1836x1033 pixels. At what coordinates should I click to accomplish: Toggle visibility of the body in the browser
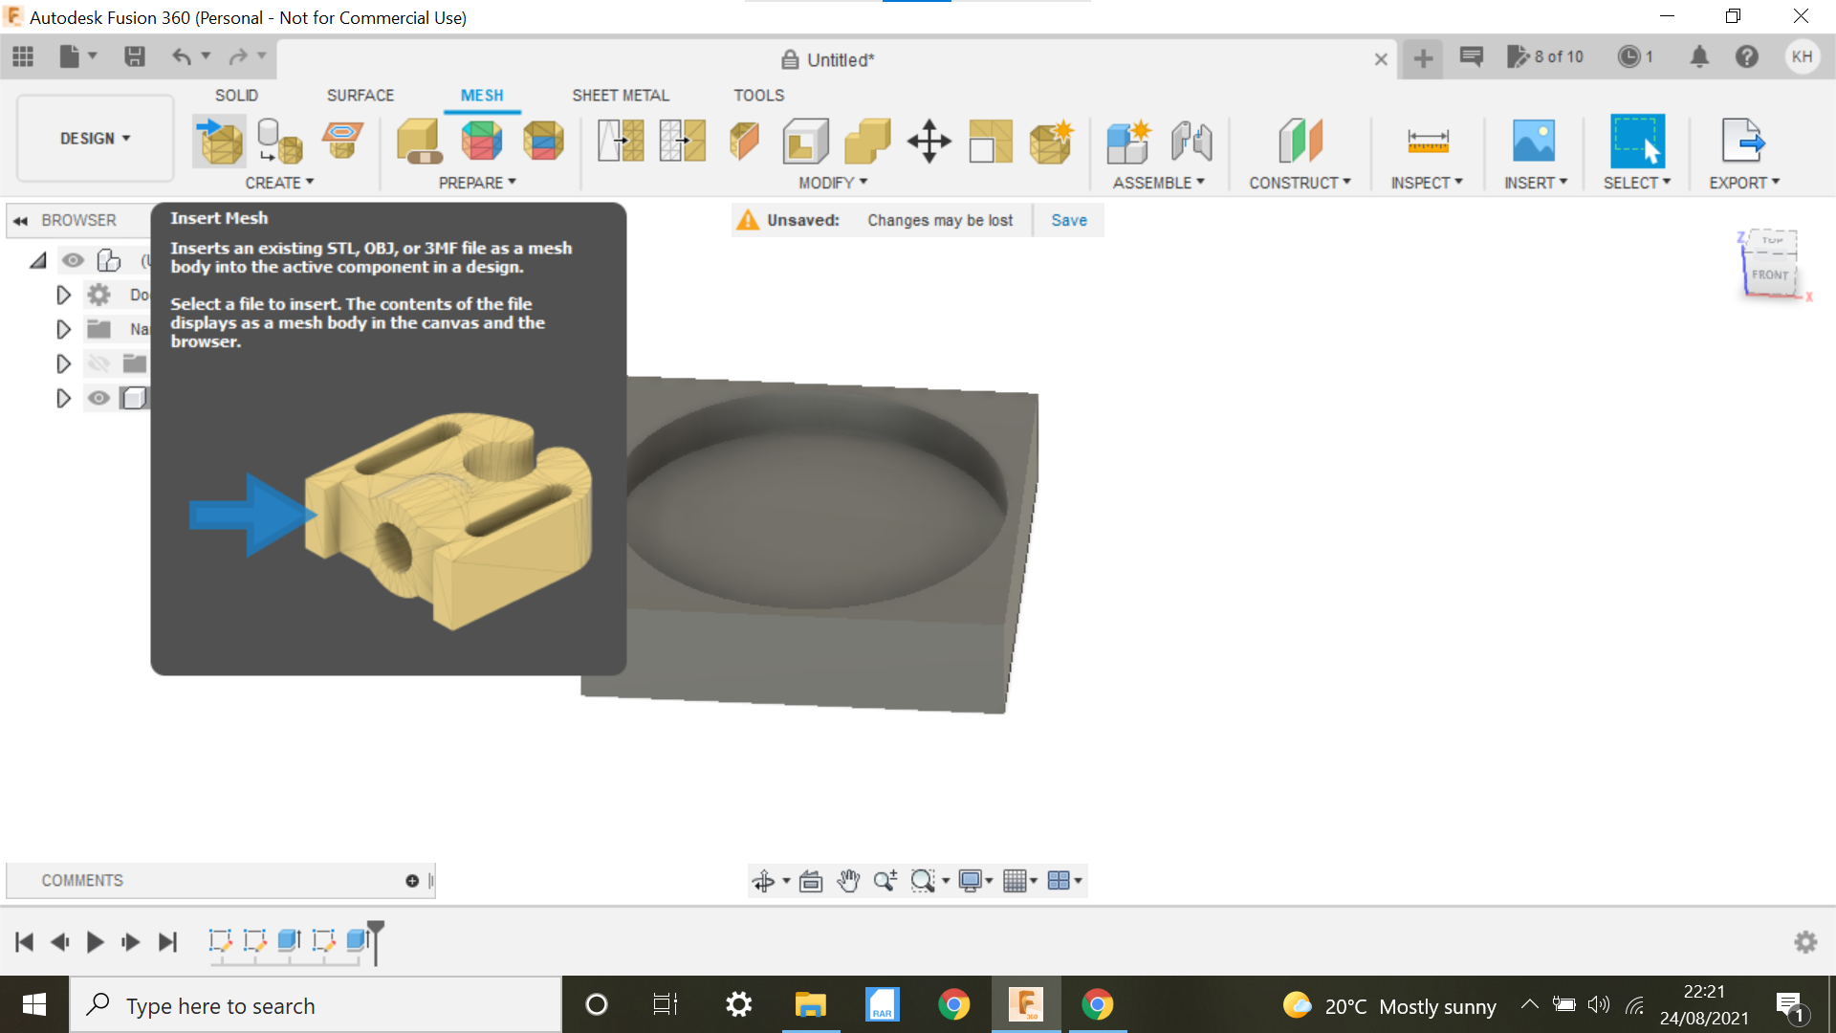98,398
